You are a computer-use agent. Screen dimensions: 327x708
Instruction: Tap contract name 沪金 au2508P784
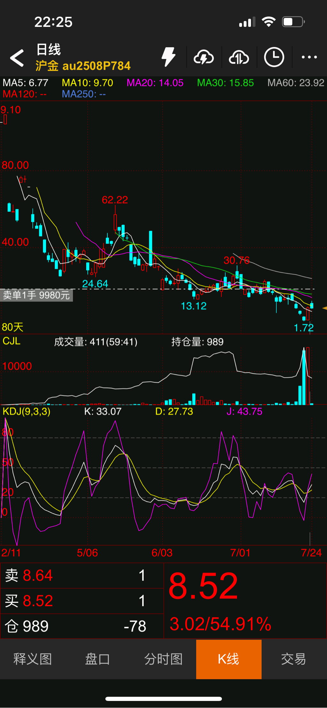[83, 66]
